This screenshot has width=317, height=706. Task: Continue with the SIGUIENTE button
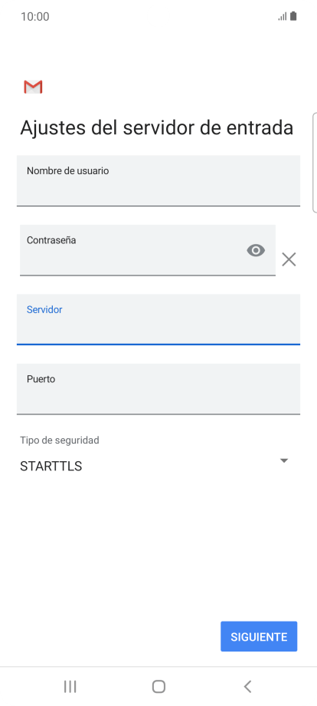[x=259, y=637]
